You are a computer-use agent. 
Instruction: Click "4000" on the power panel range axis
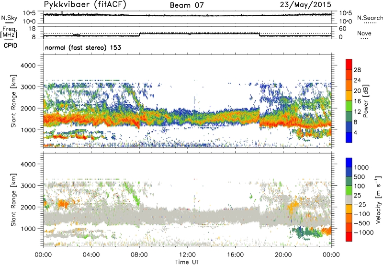tap(28, 66)
